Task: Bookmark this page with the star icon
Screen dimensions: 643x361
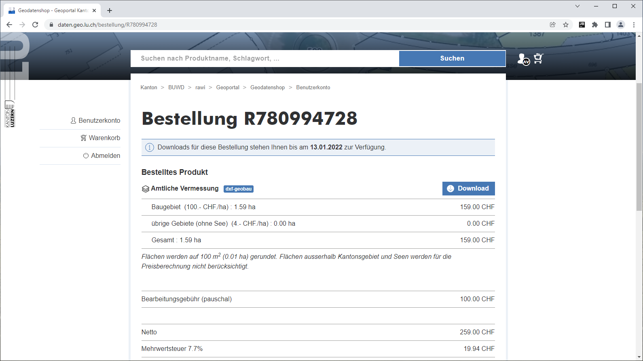Action: tap(566, 25)
